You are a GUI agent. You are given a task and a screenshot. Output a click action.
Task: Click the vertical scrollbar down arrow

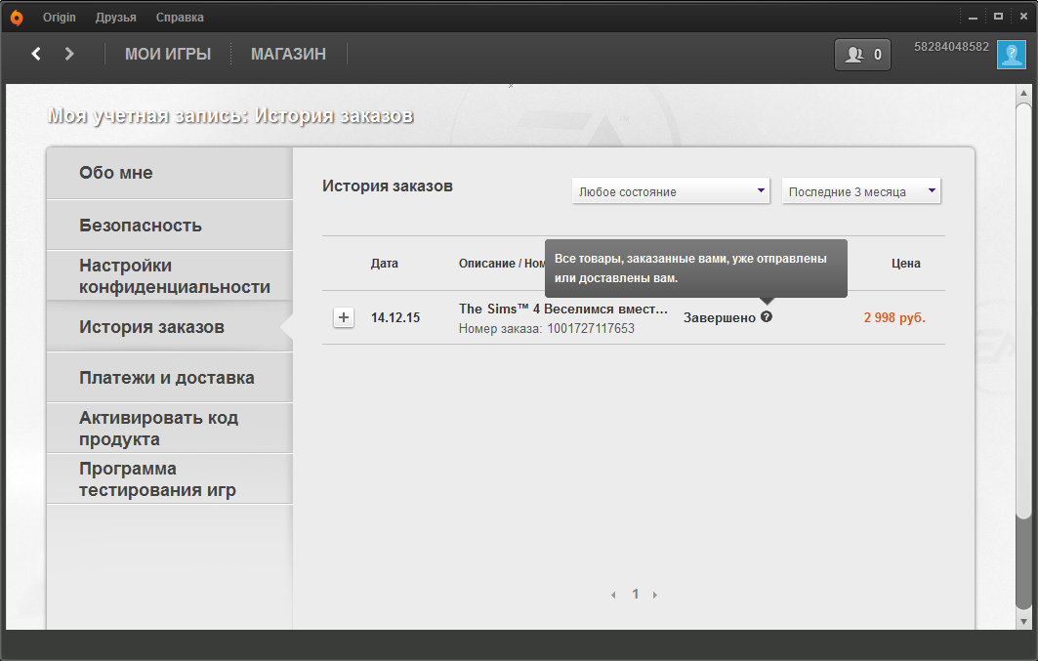click(x=1023, y=620)
